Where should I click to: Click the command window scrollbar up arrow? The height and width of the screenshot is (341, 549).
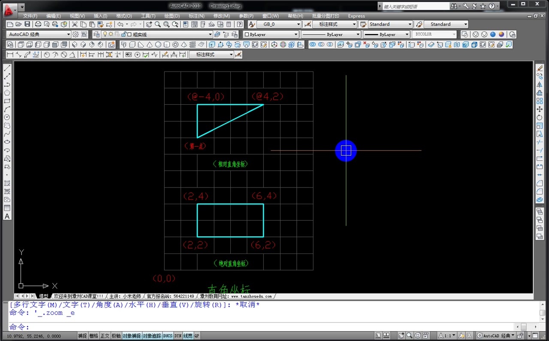pyautogui.click(x=542, y=305)
